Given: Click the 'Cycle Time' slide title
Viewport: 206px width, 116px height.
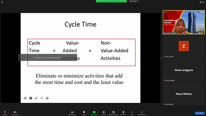Looking at the screenshot, I should 80,24.
